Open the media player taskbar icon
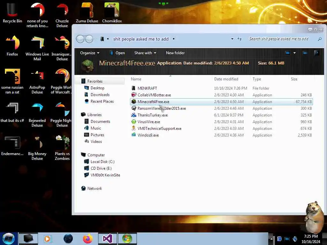This screenshot has height=245, width=327. (x=48, y=239)
